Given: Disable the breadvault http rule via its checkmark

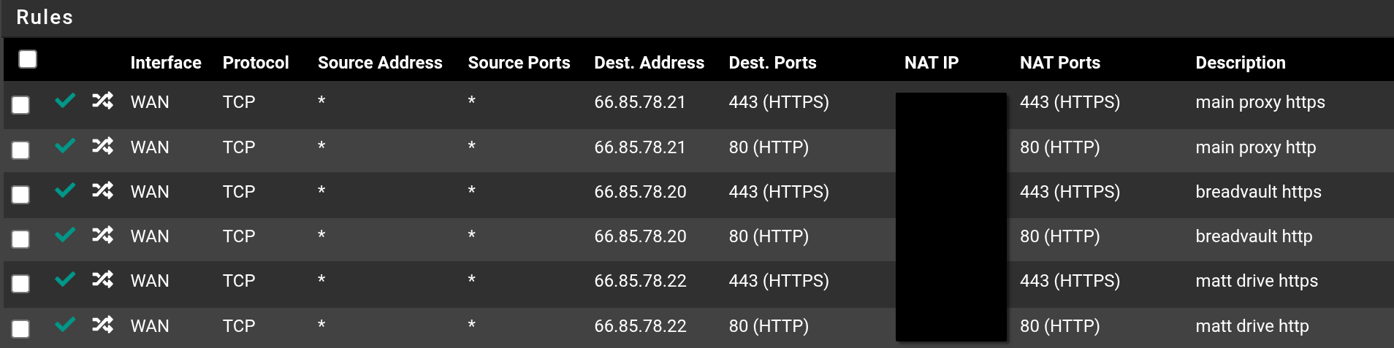Looking at the screenshot, I should click(x=65, y=235).
